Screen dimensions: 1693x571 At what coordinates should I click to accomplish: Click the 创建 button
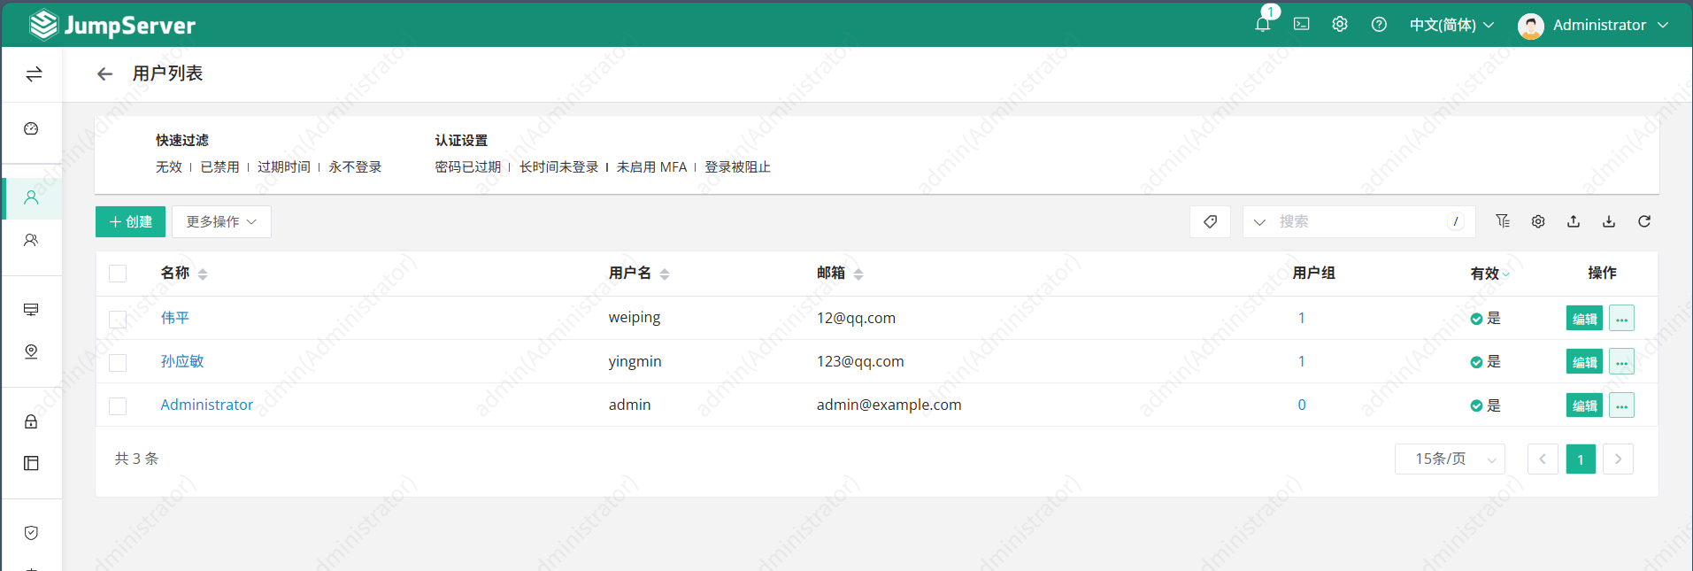[x=130, y=221]
